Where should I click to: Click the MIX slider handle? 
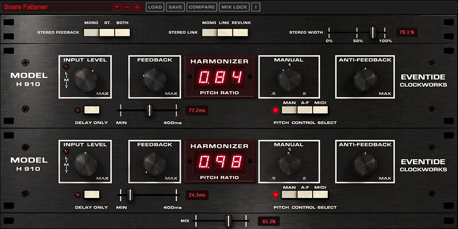click(229, 221)
